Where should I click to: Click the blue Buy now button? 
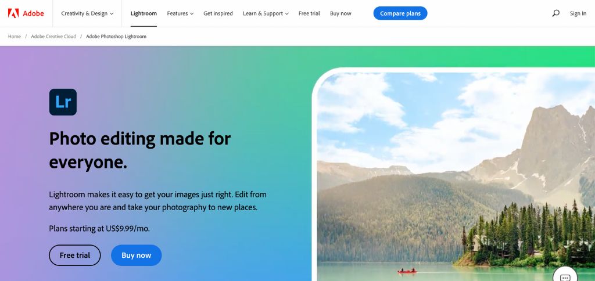pos(136,255)
